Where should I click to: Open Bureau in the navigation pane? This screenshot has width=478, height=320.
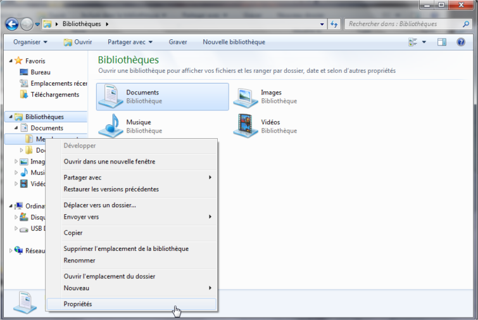coord(41,72)
